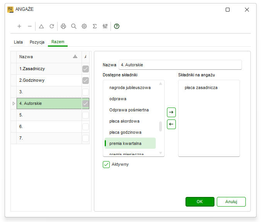This screenshot has width=262, height=222.
Task: Select the '7.' row name cell
Action: click(49, 138)
